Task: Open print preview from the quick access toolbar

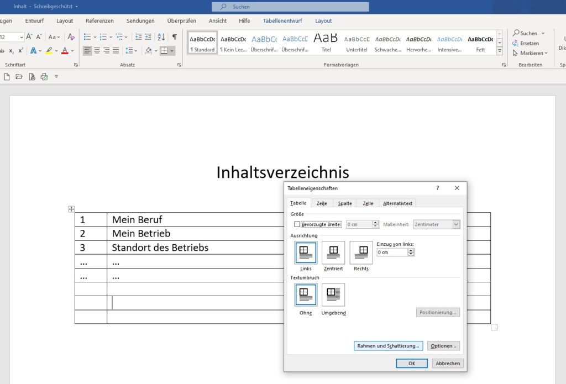Action: click(x=32, y=77)
